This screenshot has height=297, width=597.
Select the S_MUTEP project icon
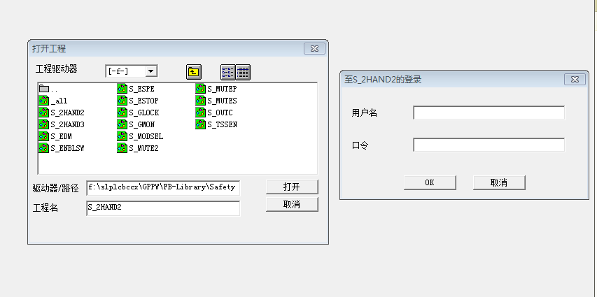pyautogui.click(x=200, y=89)
